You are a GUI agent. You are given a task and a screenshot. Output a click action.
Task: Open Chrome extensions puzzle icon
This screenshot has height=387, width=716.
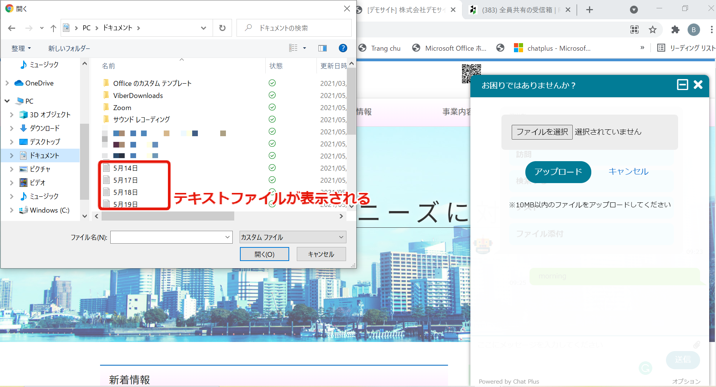tap(675, 30)
